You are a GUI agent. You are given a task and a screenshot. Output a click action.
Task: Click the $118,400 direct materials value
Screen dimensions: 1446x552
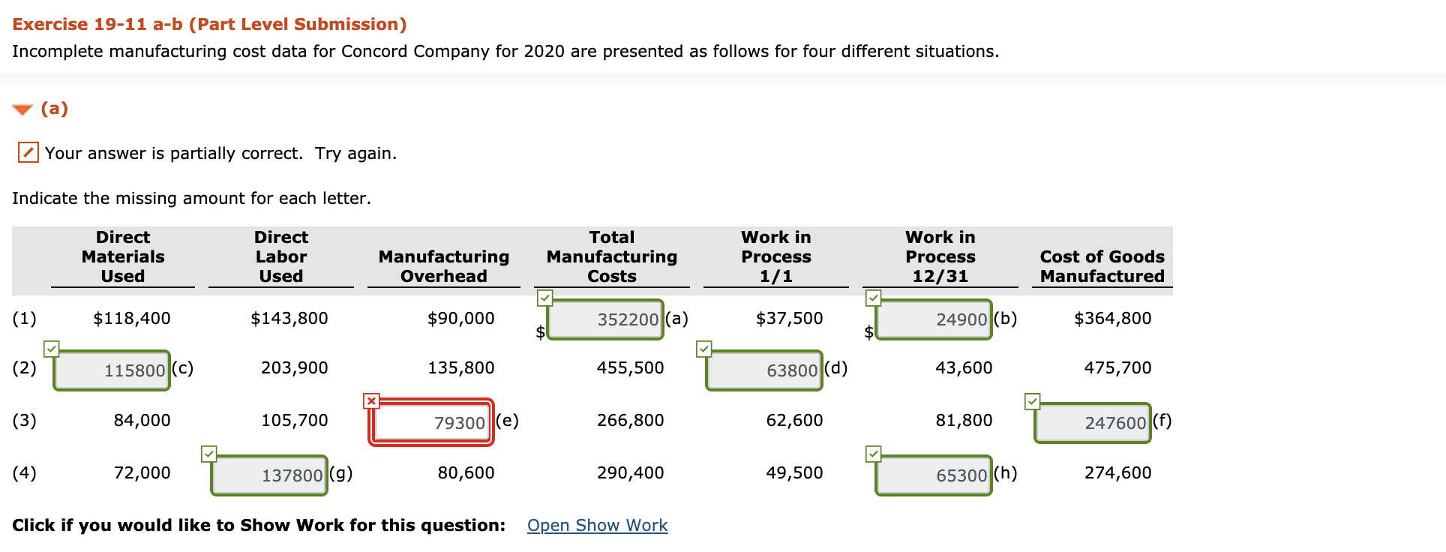tap(132, 318)
